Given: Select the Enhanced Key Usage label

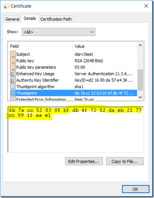Looking at the screenshot, I should (x=35, y=74).
